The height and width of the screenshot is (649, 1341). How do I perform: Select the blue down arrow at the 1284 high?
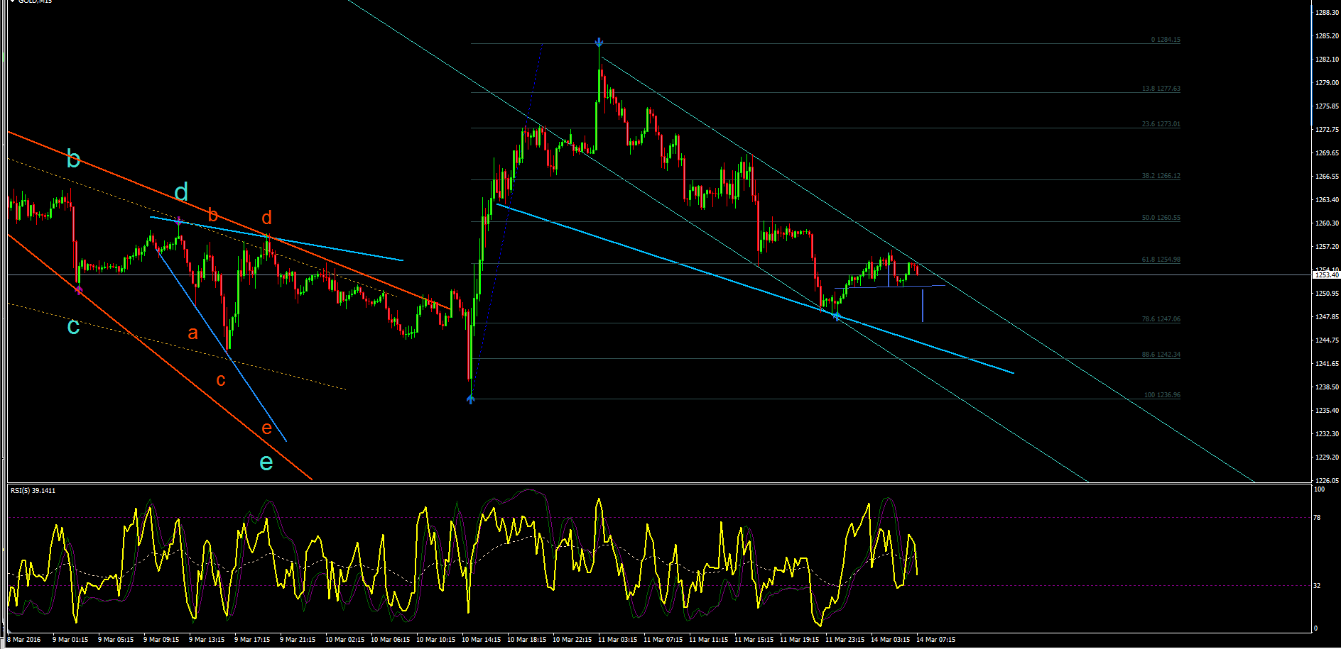tap(599, 43)
